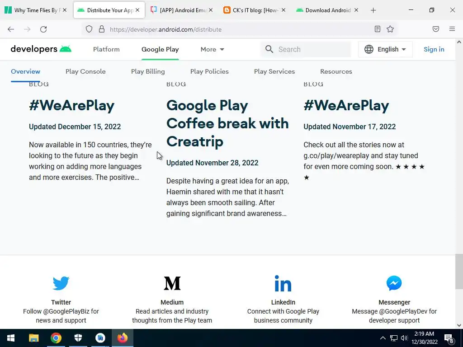Switch to Why Time Flies By tab
This screenshot has width=463, height=347.
(x=36, y=10)
